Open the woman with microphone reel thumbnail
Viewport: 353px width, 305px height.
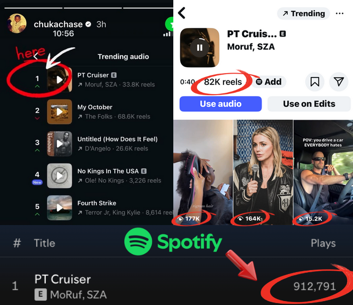coord(263,172)
